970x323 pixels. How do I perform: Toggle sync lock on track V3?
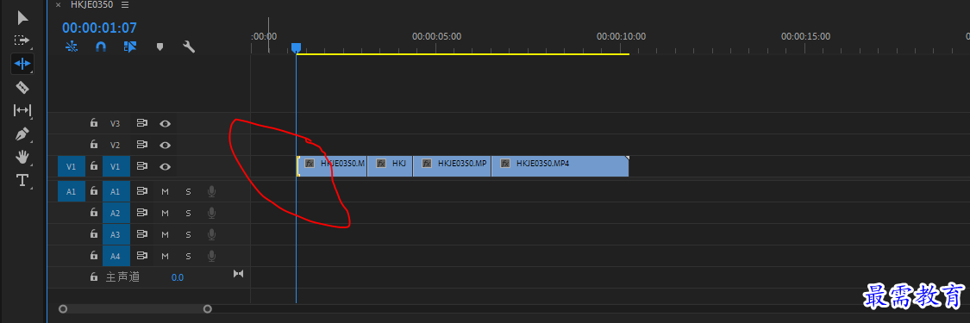click(x=142, y=123)
